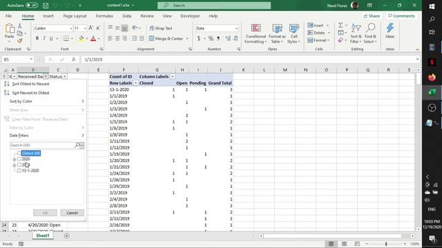Open the Data ribbon tab
This screenshot has height=248, width=442.
[127, 16]
